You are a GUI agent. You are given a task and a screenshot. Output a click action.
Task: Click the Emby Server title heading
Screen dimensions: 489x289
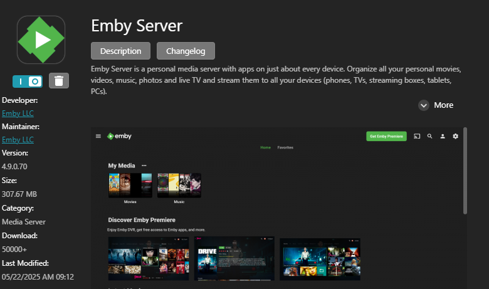tap(137, 26)
